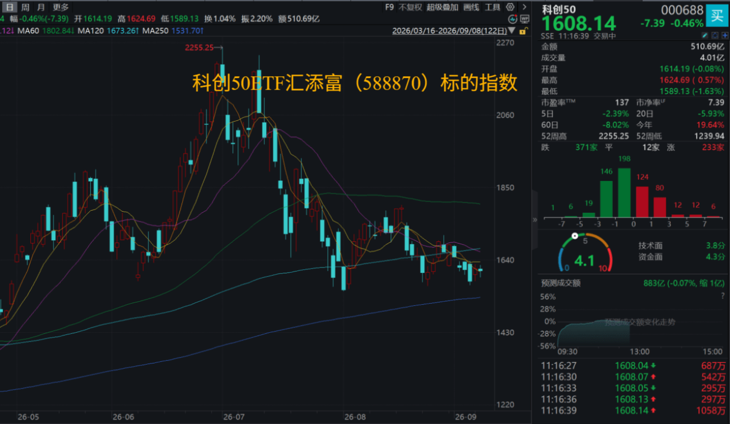Click the 今年 return value 19.64%
The image size is (730, 424).
710,125
